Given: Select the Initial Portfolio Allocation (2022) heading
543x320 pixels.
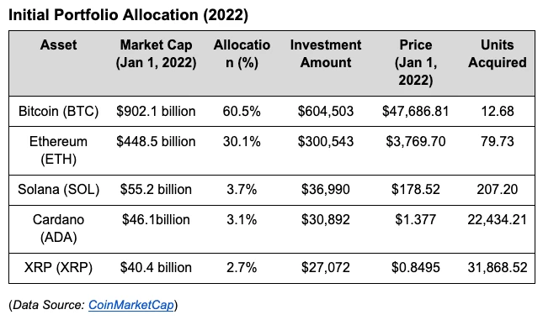Looking at the screenshot, I should click(128, 15).
